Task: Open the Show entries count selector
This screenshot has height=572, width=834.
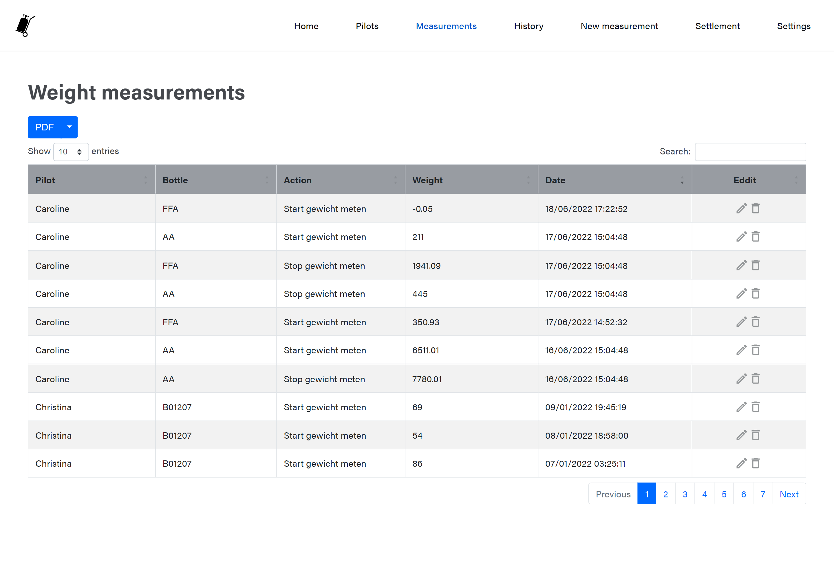Action: tap(71, 152)
